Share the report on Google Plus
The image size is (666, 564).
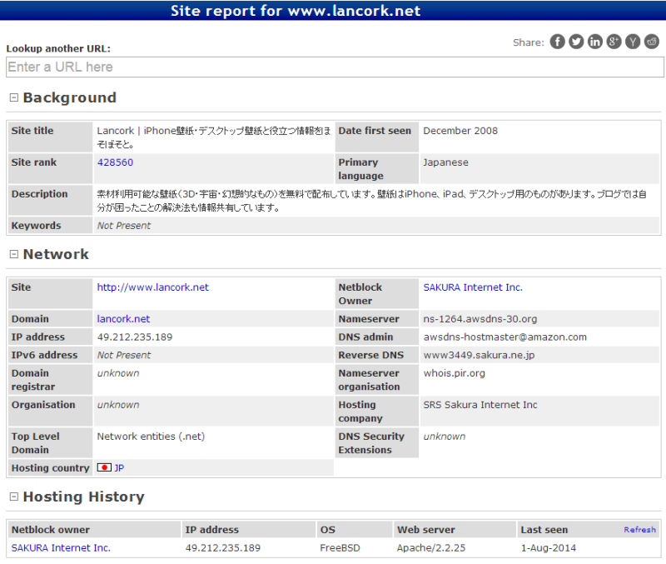(614, 42)
